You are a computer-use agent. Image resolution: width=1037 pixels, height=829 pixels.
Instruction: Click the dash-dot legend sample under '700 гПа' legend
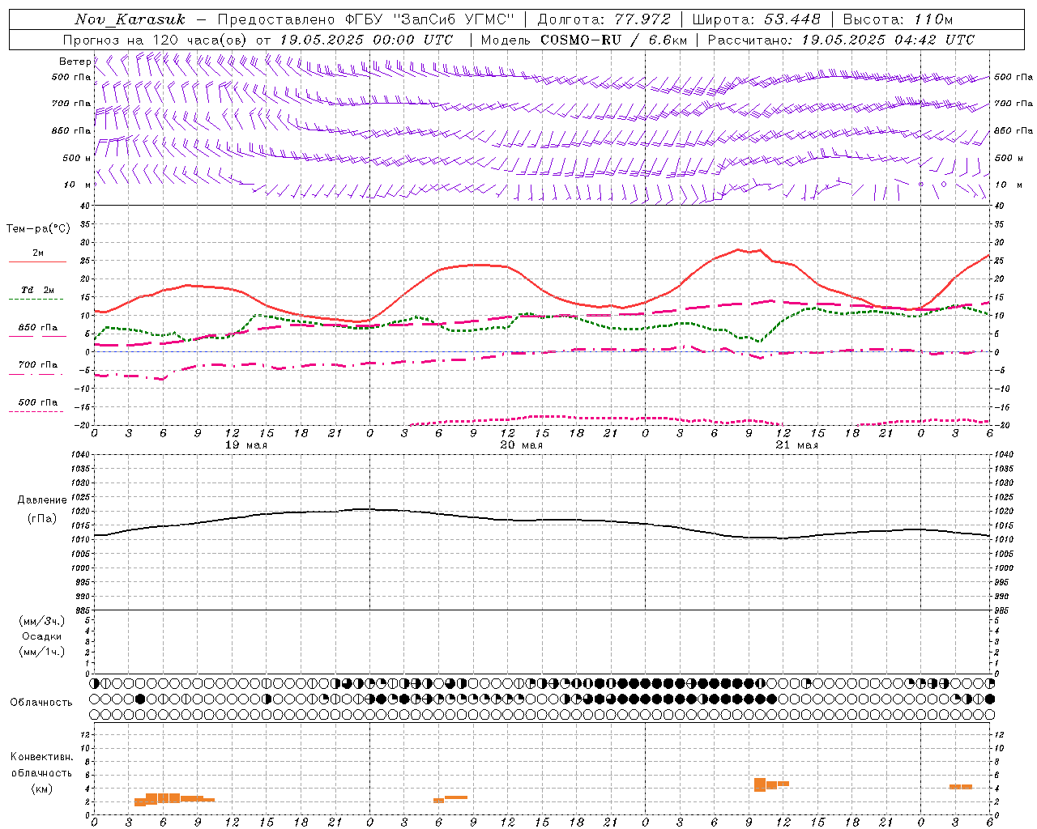click(36, 375)
